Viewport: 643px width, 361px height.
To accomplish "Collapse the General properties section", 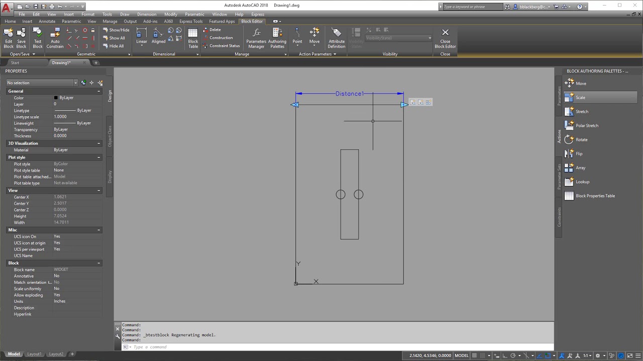I will [99, 91].
